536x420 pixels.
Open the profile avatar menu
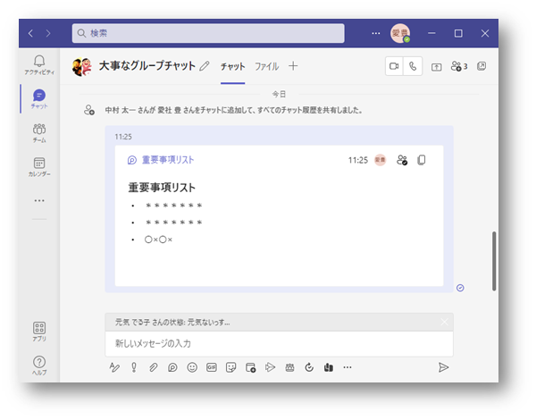[400, 33]
